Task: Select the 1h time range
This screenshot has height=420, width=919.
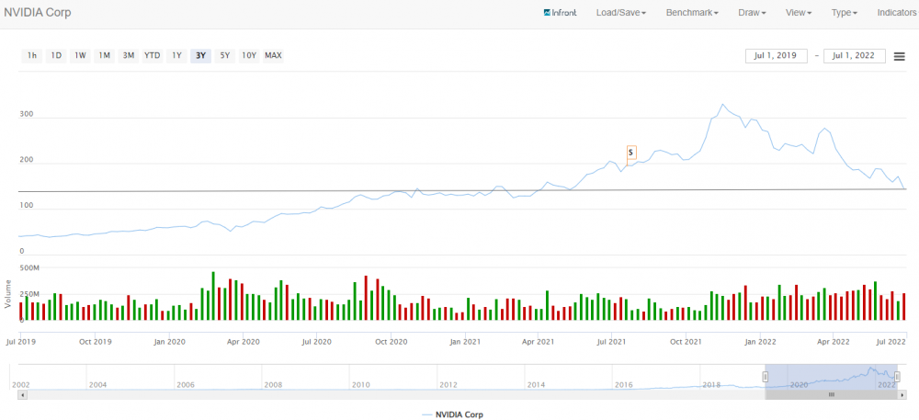Action: (x=32, y=56)
